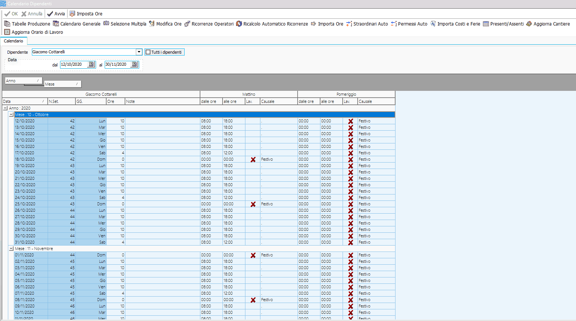The image size is (576, 321).
Task: Collapse the Mese : 11 - Novembre group
Action: pyautogui.click(x=11, y=249)
